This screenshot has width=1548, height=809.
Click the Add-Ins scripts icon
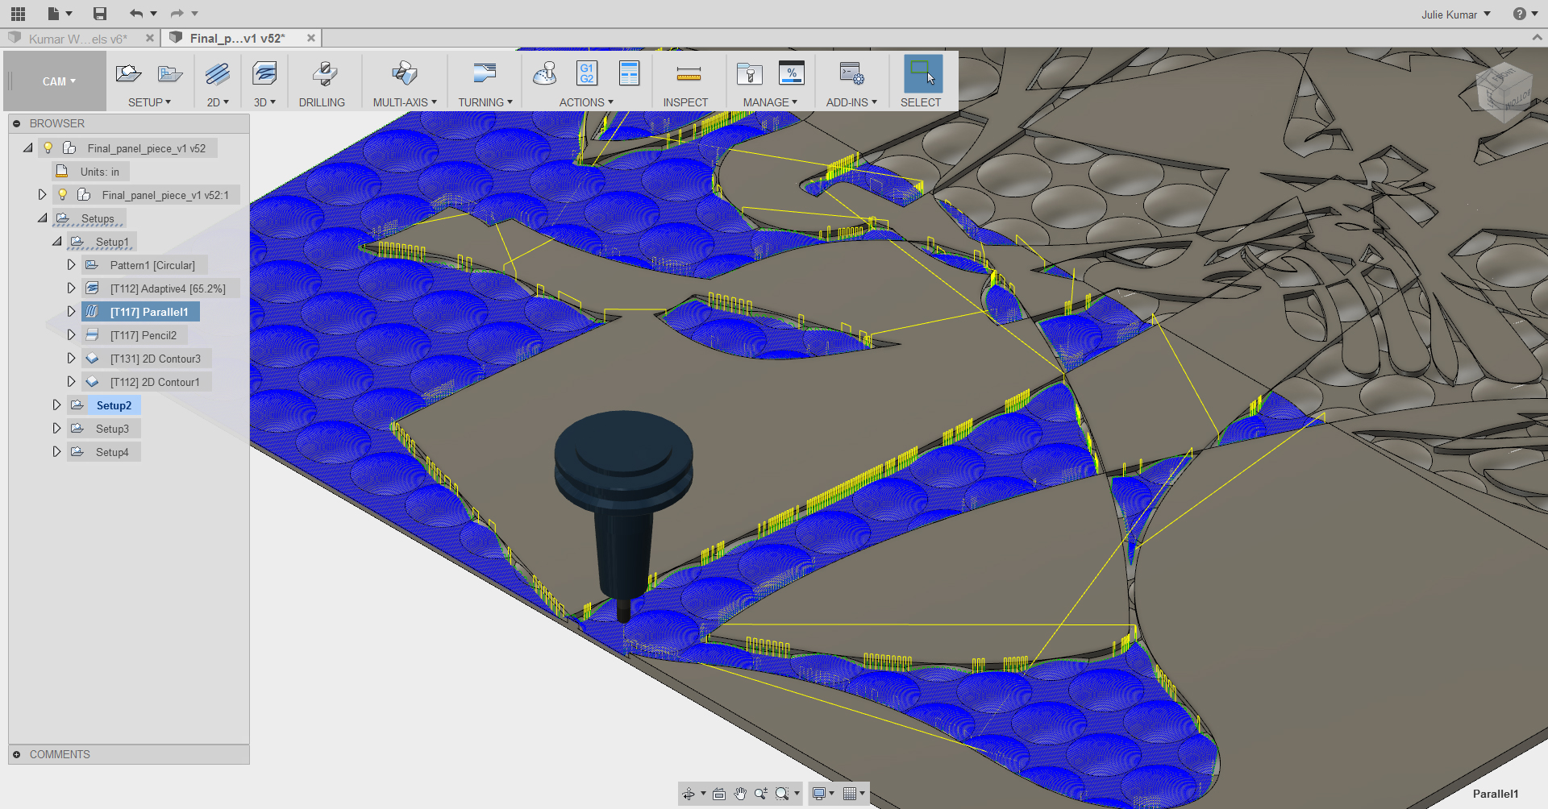(x=851, y=74)
